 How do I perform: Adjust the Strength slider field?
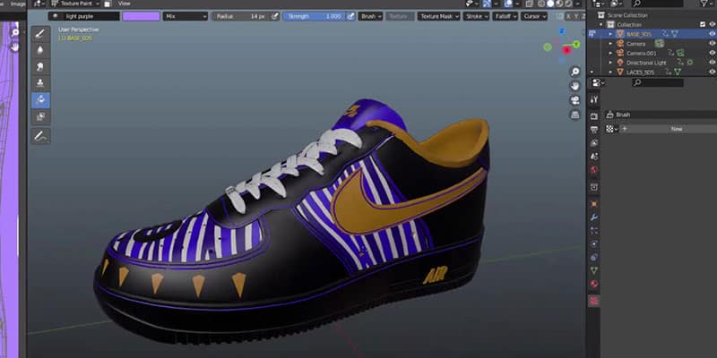[x=315, y=16]
